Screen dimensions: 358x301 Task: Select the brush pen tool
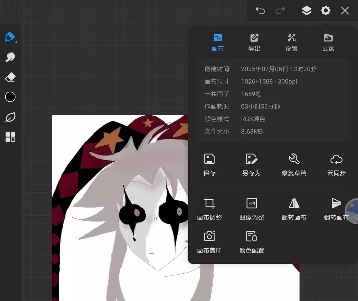10,37
